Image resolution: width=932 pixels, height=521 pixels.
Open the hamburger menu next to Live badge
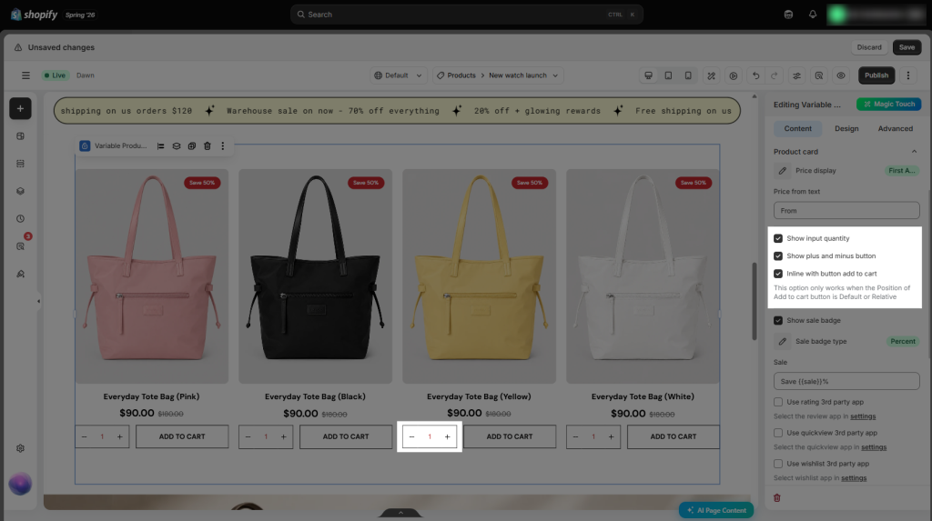25,75
